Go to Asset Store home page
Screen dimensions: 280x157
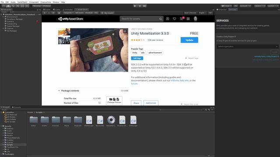point(59,13)
